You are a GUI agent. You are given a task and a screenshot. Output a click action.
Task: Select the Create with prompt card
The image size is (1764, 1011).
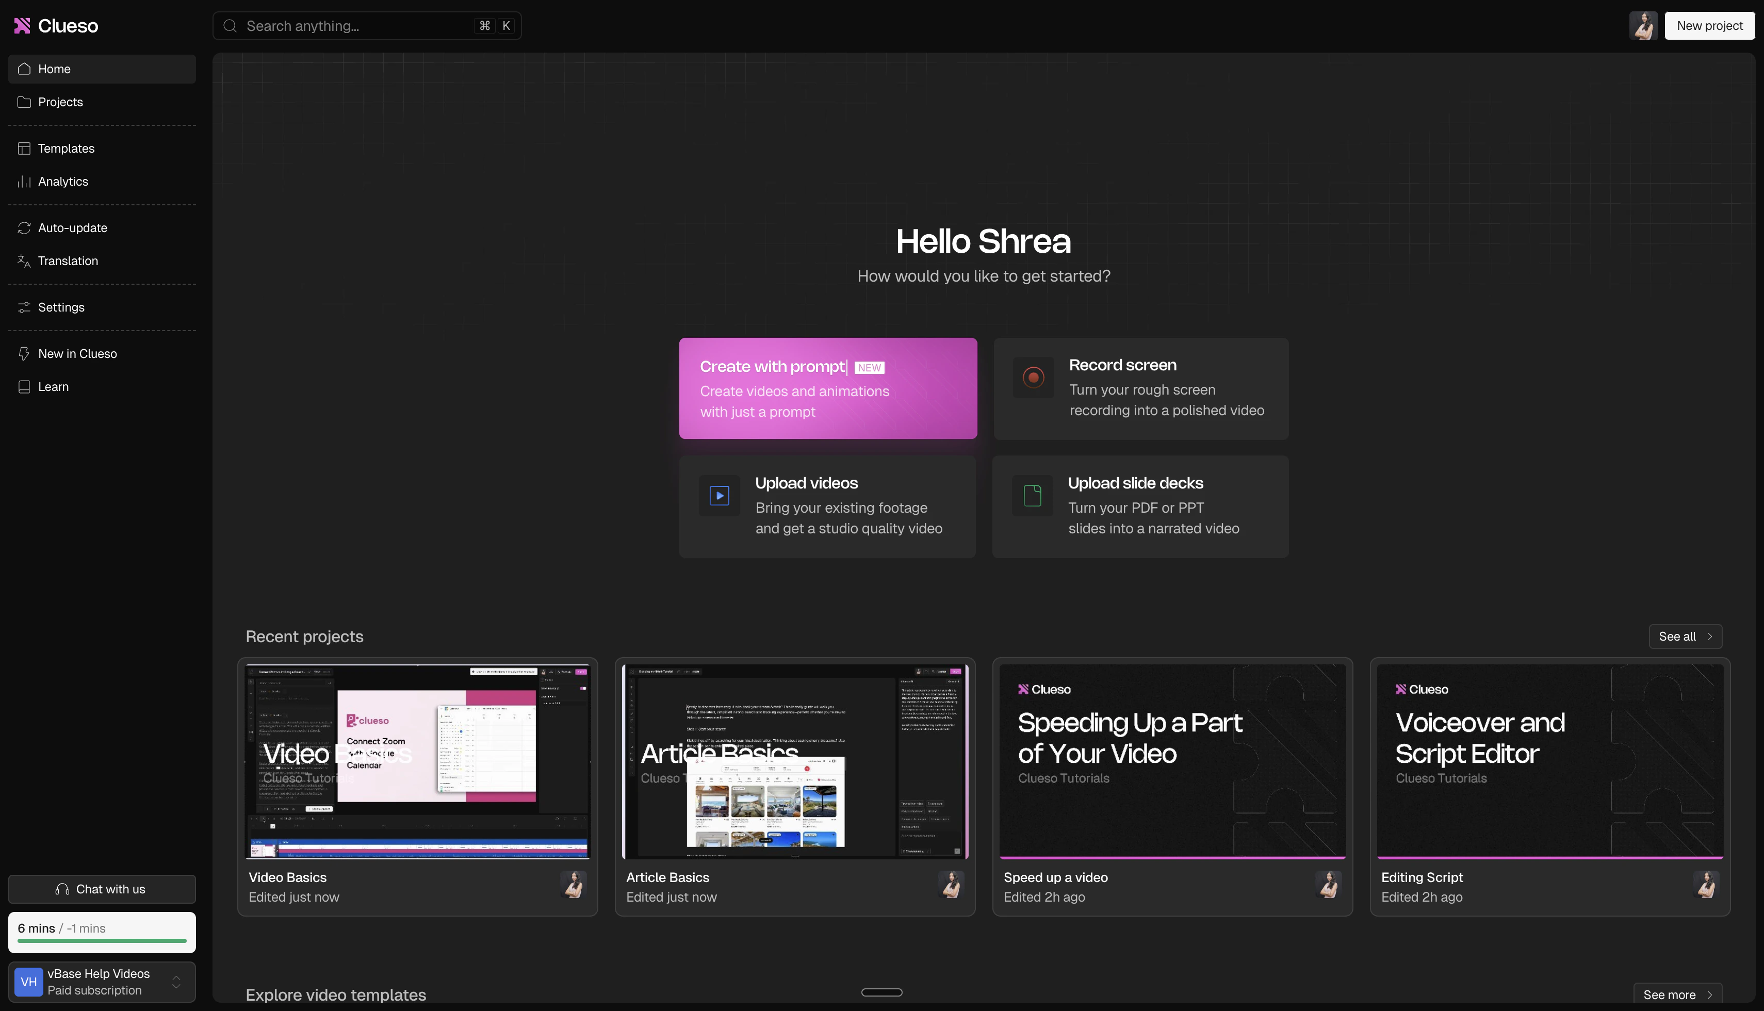click(x=827, y=388)
